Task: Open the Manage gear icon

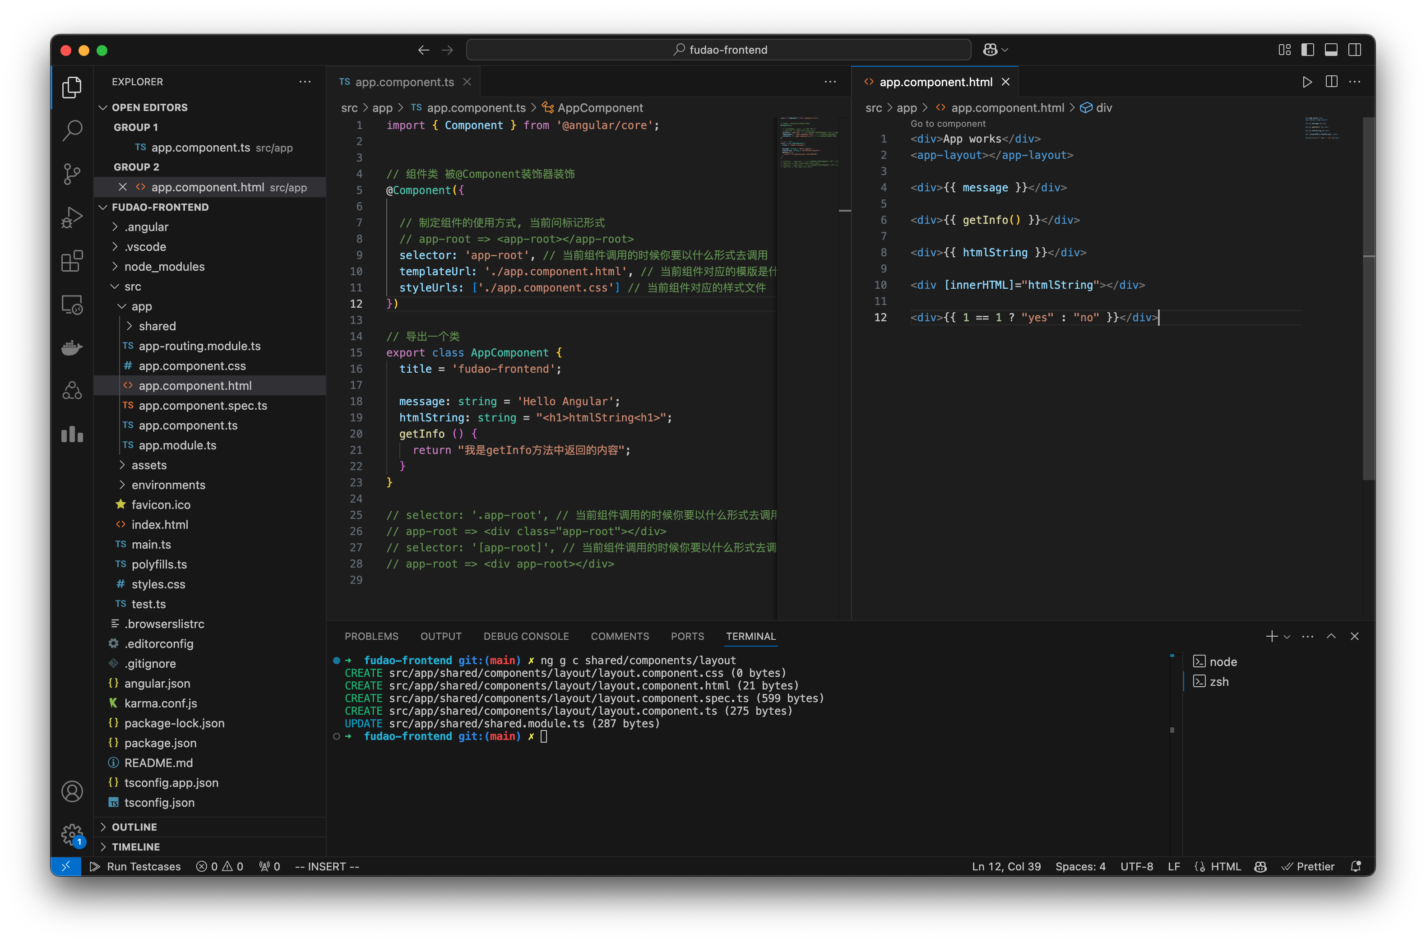Action: pyautogui.click(x=72, y=834)
